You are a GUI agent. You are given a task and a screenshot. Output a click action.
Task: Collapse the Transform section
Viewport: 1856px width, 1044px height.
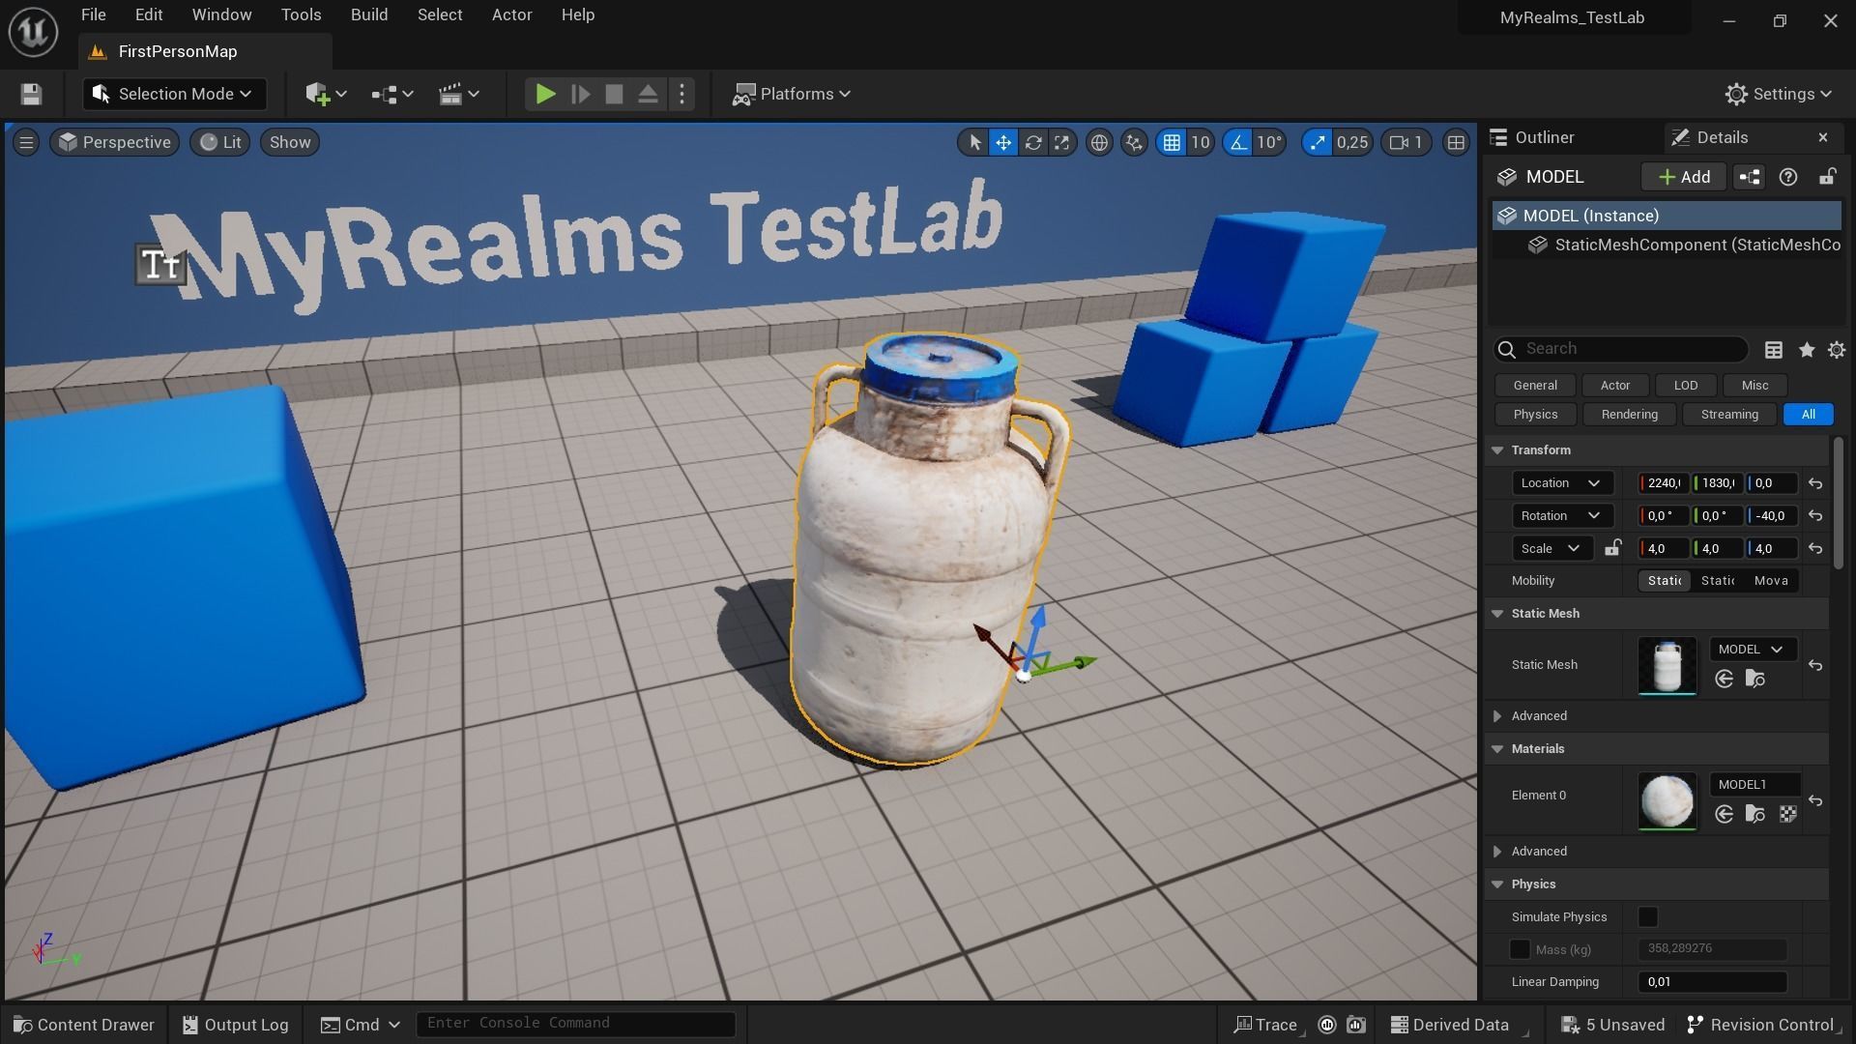coord(1497,450)
